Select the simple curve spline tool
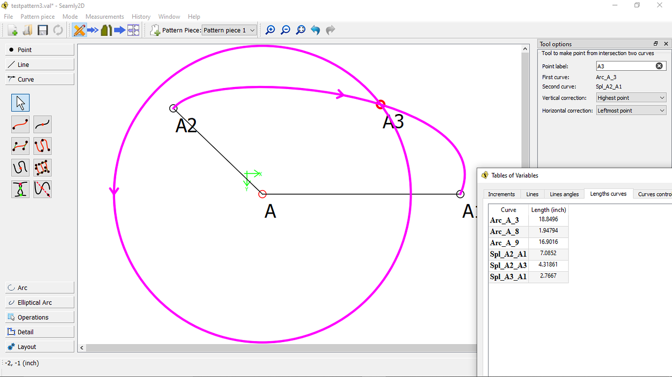672x377 pixels. coord(20,124)
